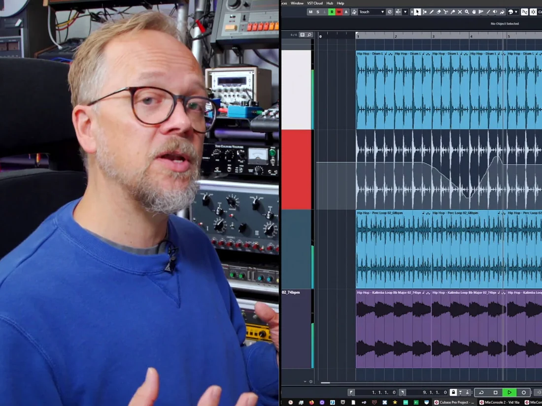Select Perc Loop 02_68bpm clip starting bar 3

(x=469, y=249)
